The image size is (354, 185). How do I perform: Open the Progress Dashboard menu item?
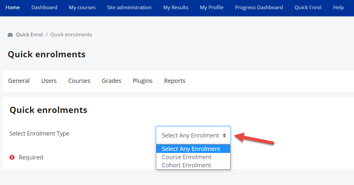pos(259,8)
